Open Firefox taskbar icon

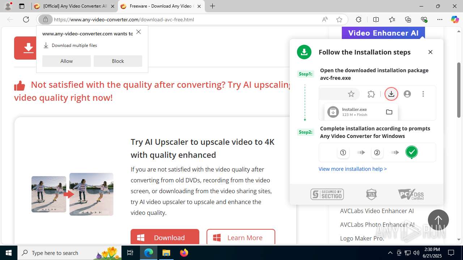click(184, 253)
